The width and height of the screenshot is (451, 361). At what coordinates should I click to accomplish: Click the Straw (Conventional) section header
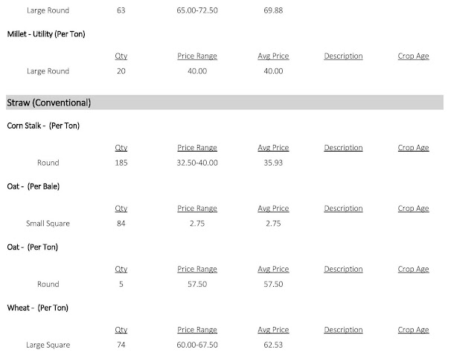pyautogui.click(x=48, y=102)
